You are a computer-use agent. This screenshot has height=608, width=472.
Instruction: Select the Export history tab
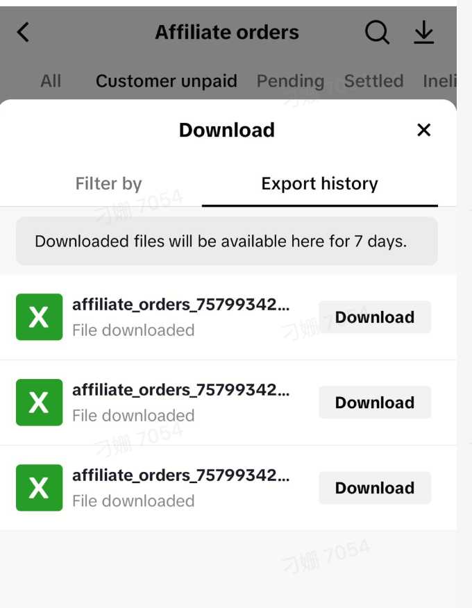pos(319,184)
